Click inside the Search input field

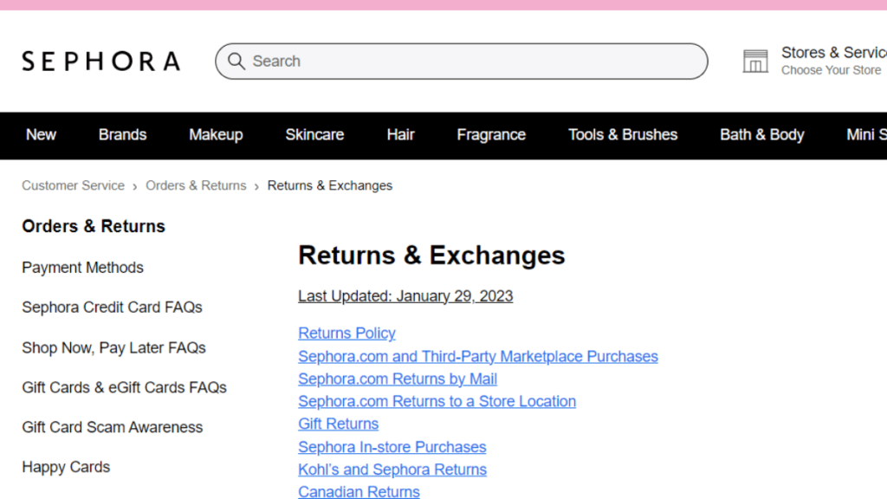click(x=433, y=61)
